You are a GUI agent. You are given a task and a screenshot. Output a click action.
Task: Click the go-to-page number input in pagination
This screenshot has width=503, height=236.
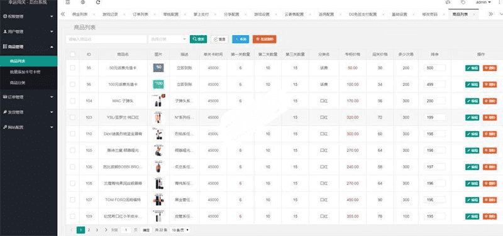tap(126, 230)
